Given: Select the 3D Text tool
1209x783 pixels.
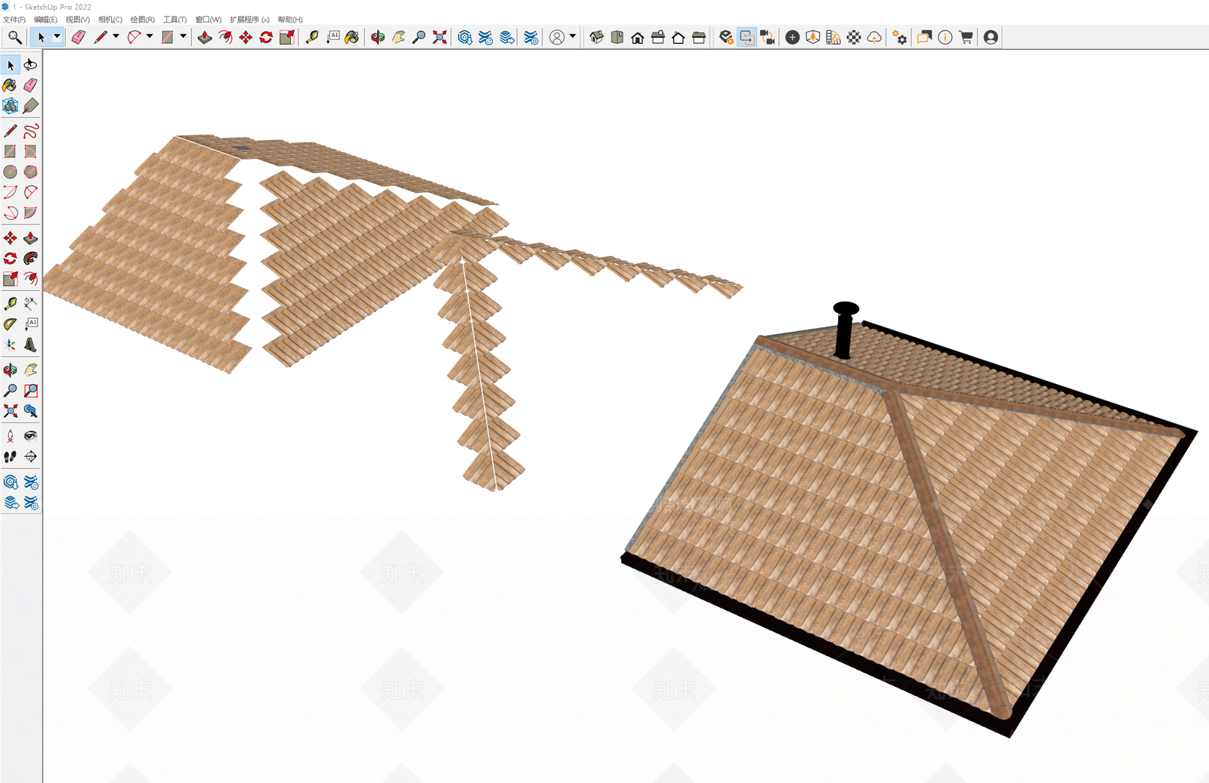Looking at the screenshot, I should (30, 344).
